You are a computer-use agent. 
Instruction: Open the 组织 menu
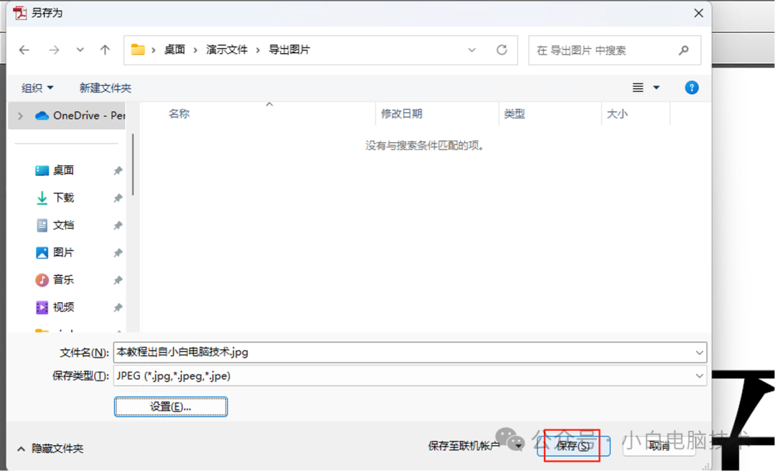37,87
